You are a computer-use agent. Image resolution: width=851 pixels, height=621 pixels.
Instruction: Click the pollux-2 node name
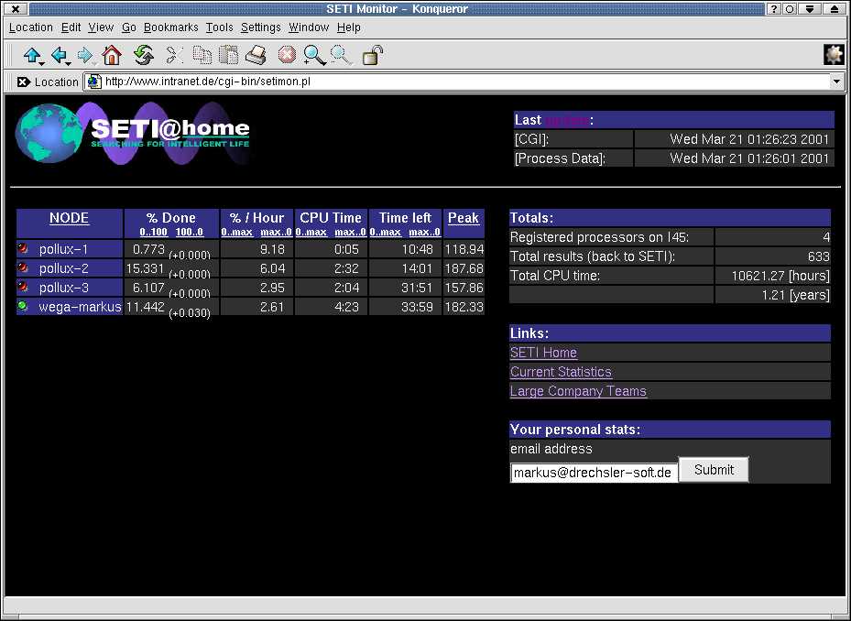tap(63, 268)
